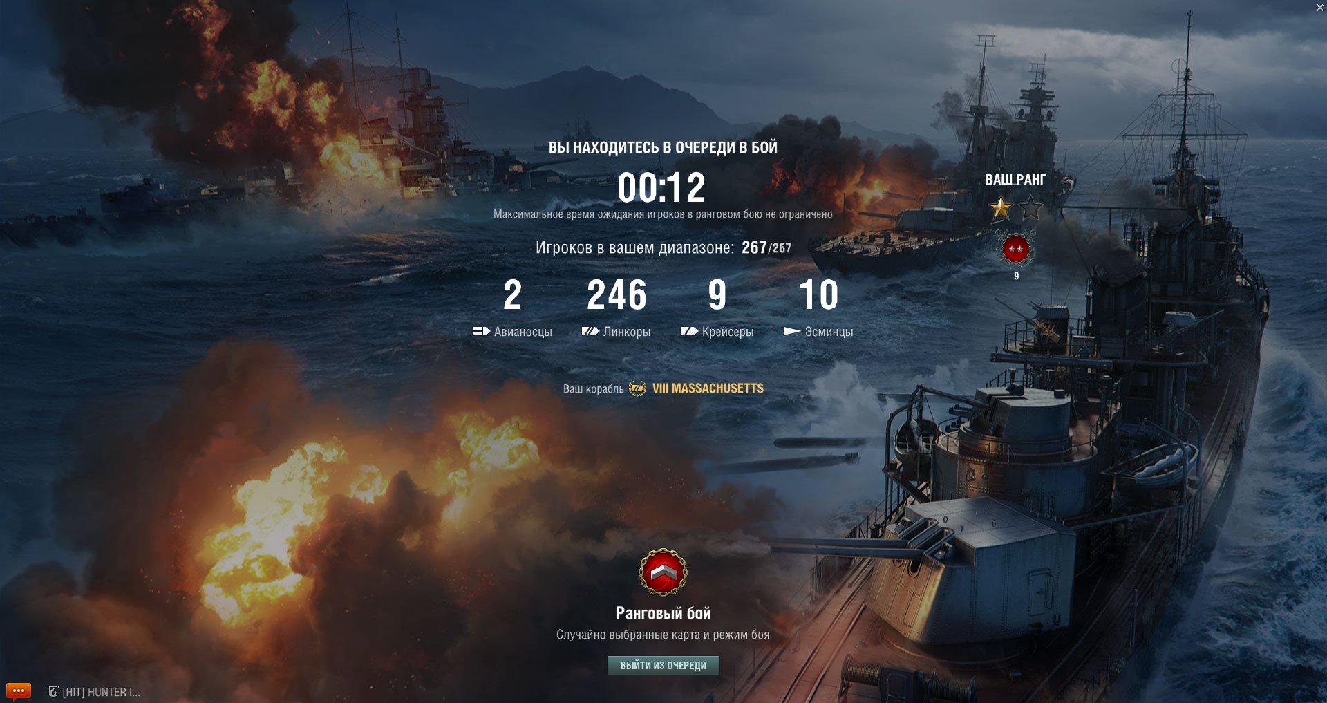Click the Крейсеры cruiser class icon

689,332
